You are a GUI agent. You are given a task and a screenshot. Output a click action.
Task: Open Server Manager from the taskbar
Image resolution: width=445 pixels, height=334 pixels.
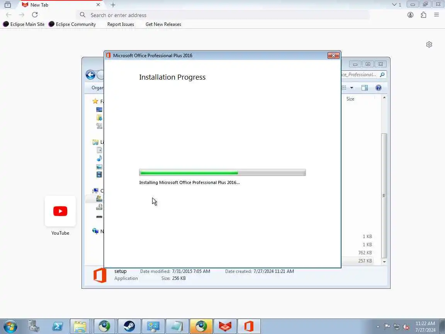click(x=34, y=326)
